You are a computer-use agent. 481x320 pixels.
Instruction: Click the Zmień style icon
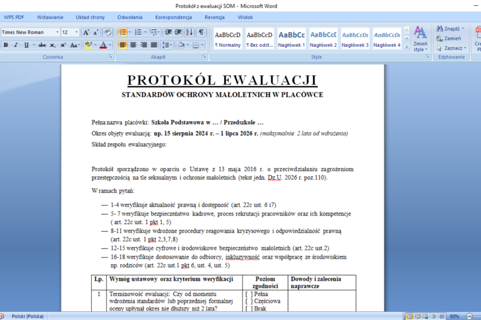pyautogui.click(x=420, y=39)
